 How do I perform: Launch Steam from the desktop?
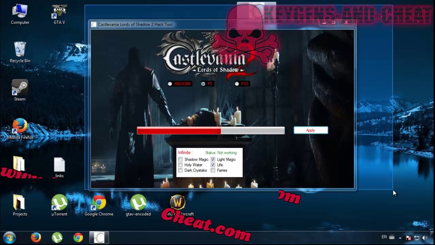click(x=20, y=91)
